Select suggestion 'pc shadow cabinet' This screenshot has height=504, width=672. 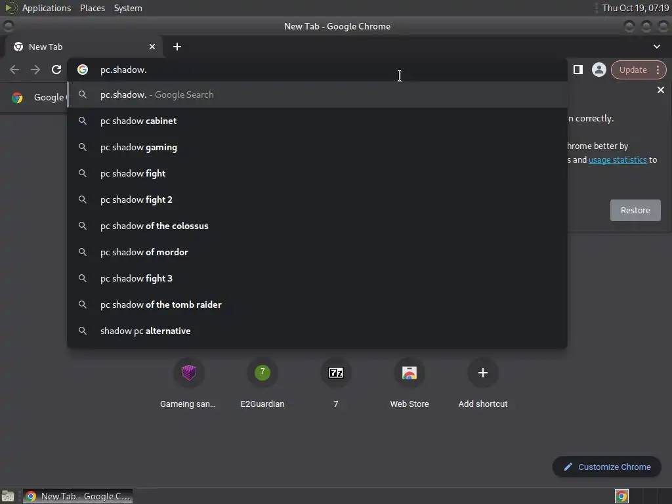317,121
